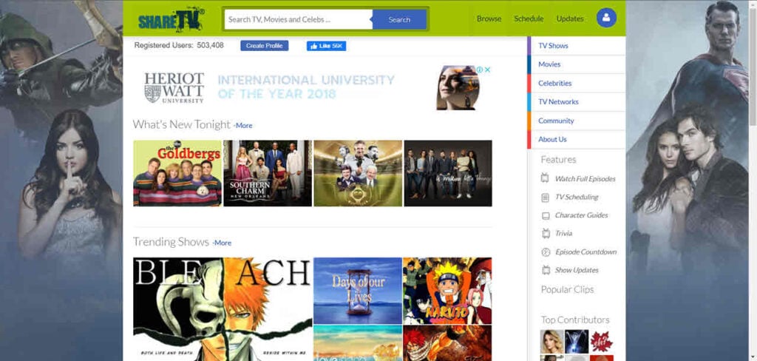Screen dimensions: 757x361
Task: Click the Episode Countdown clock icon
Action: tap(546, 252)
